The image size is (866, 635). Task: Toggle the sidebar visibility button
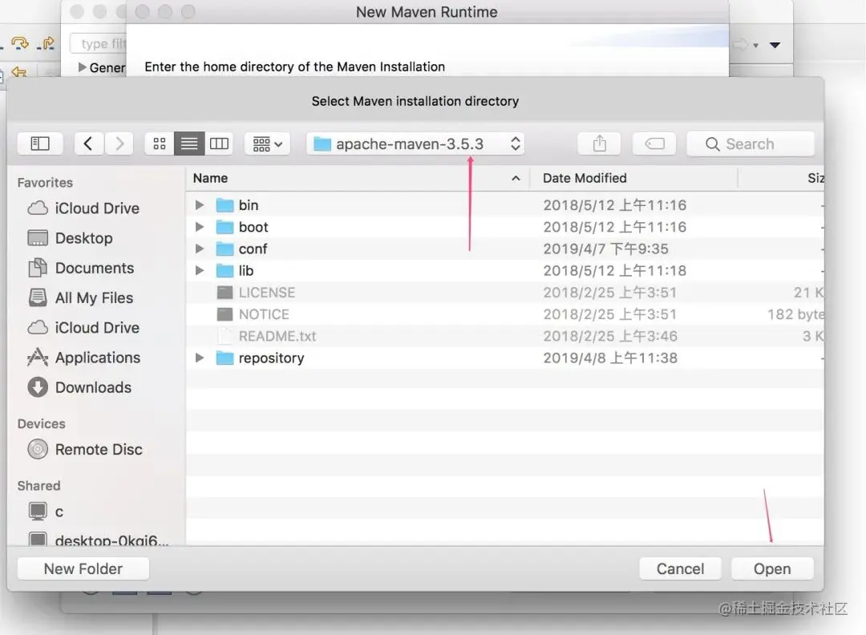coord(40,144)
